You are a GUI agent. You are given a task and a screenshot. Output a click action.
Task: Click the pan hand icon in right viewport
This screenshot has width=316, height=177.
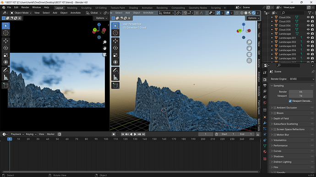pyautogui.click(x=249, y=48)
